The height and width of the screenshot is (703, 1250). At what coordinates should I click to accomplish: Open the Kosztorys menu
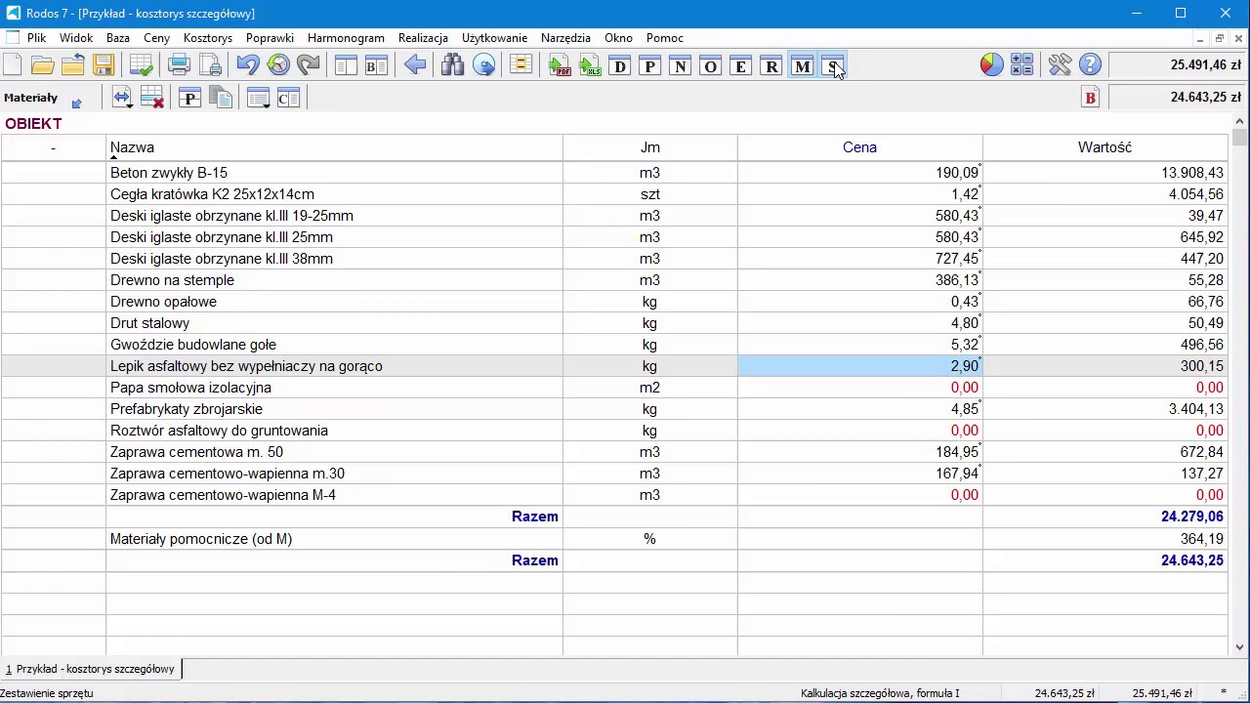[x=208, y=38]
